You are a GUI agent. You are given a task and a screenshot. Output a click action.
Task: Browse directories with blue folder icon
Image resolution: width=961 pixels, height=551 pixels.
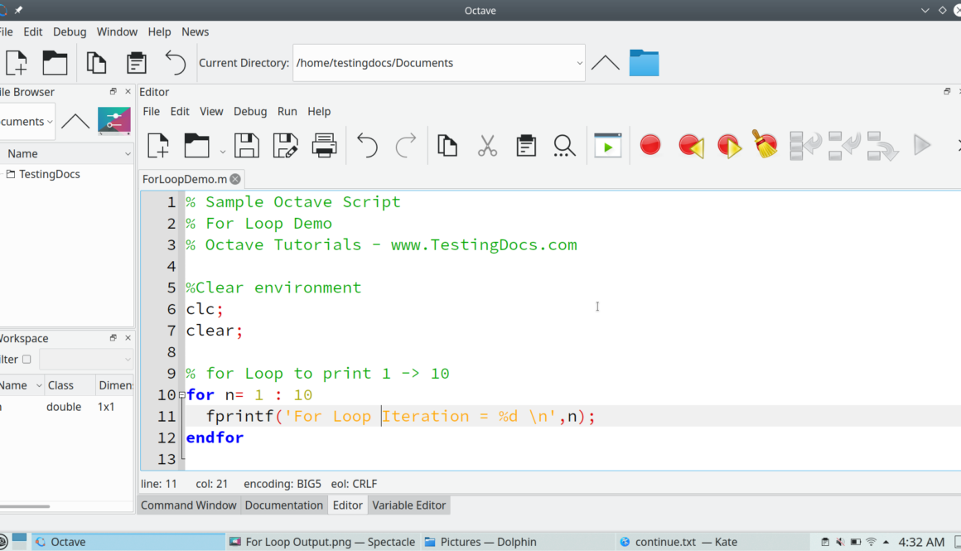point(645,62)
